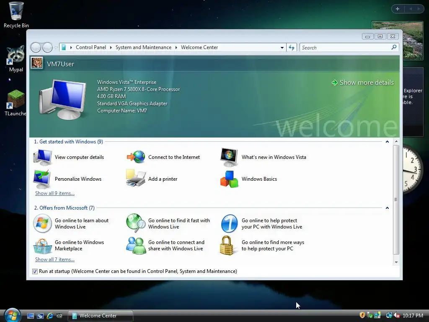Click the green checkmark tray icon
This screenshot has height=322, width=429.
click(370, 315)
